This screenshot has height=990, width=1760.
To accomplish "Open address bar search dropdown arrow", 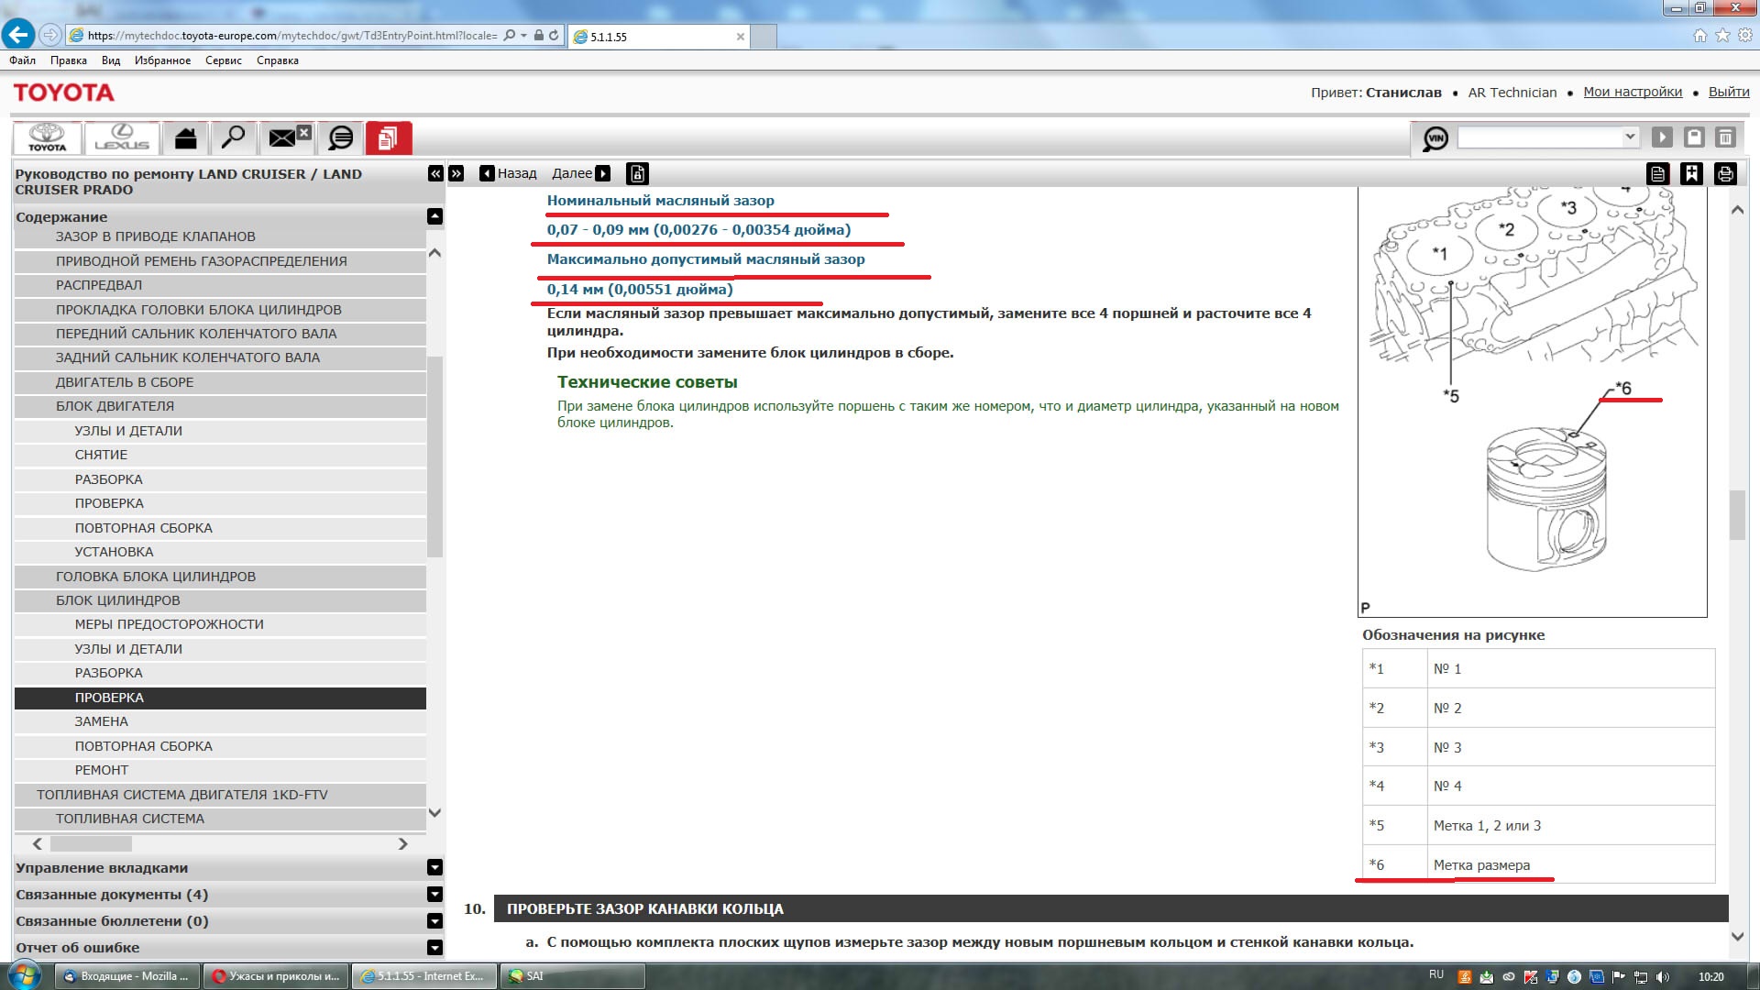I will (x=523, y=36).
